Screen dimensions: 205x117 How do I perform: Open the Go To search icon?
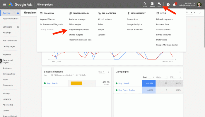click(145, 4)
